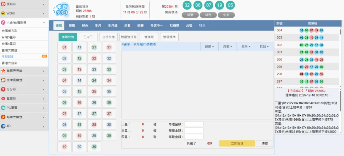
Task: Click the PC蛋蛋 sidebar icon
Action: tap(3, 108)
